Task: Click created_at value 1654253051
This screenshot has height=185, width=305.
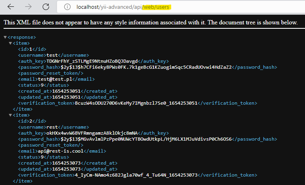Action: (66, 91)
